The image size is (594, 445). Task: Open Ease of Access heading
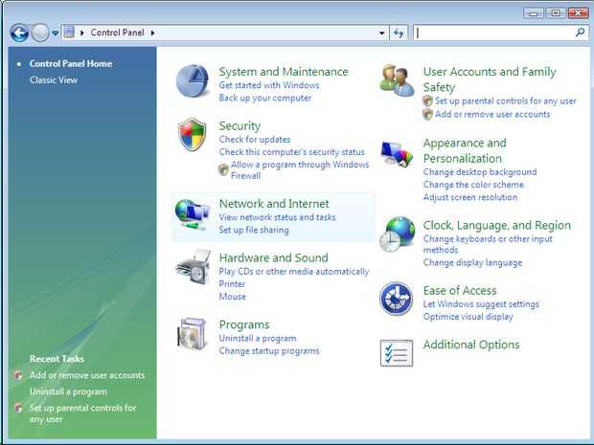460,290
